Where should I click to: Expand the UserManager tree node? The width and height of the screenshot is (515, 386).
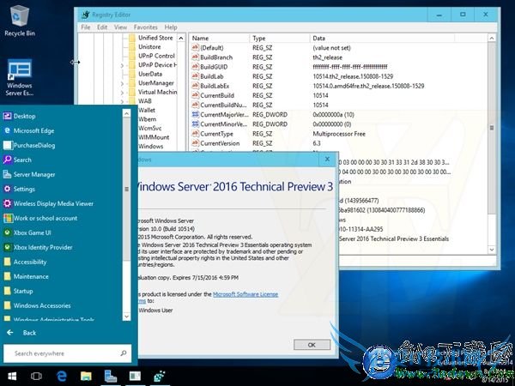point(122,84)
